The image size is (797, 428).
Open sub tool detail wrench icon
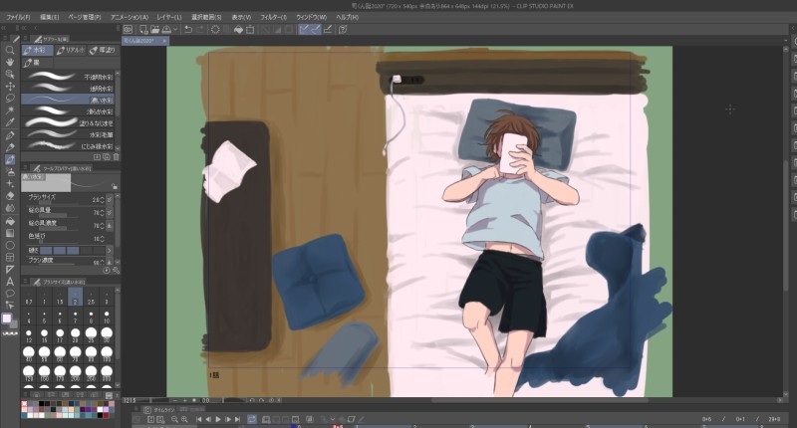116,271
